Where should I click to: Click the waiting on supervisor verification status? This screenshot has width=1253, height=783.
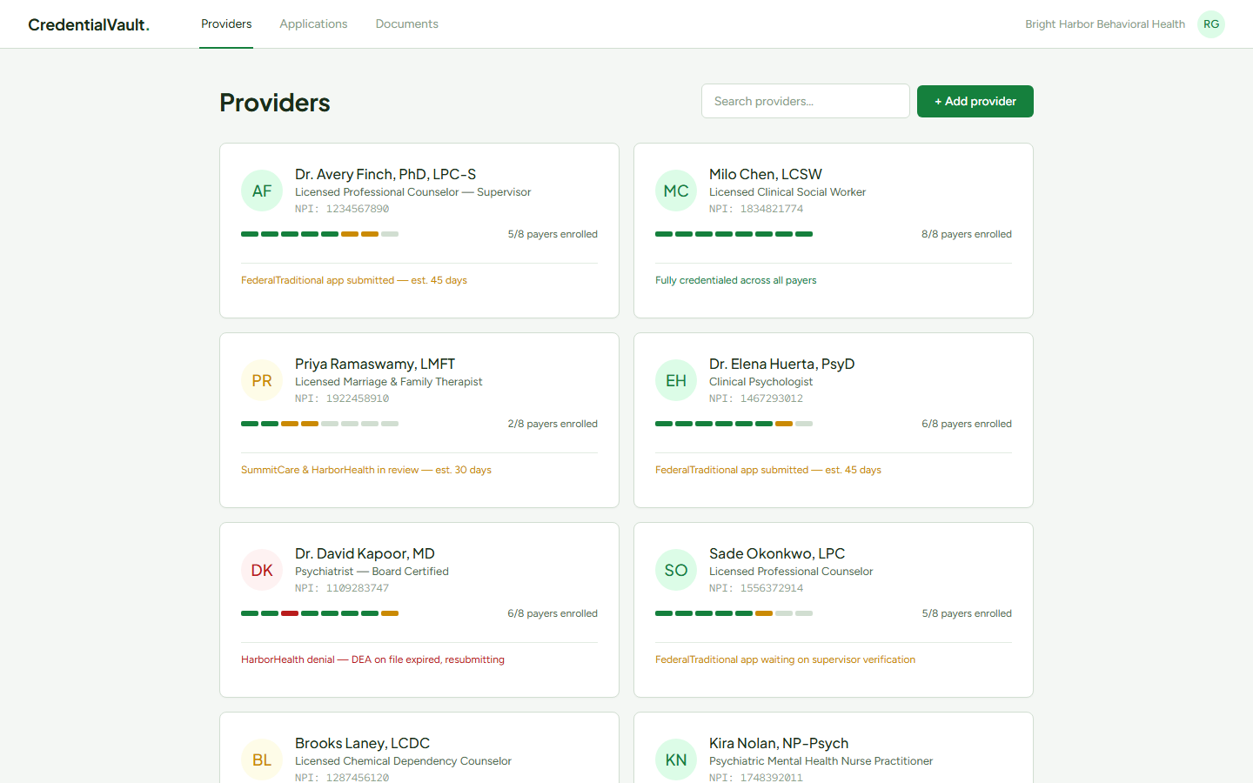(x=785, y=659)
